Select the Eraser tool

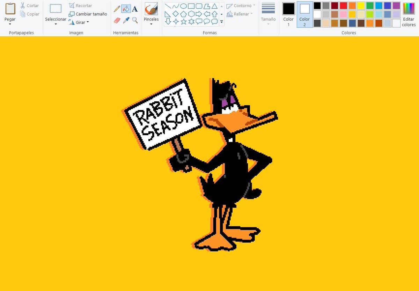click(x=117, y=21)
